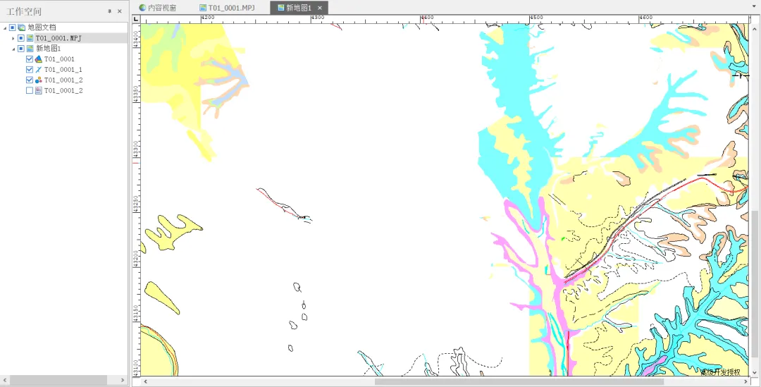Click the polygon layer icon of T01_0001

pos(38,59)
